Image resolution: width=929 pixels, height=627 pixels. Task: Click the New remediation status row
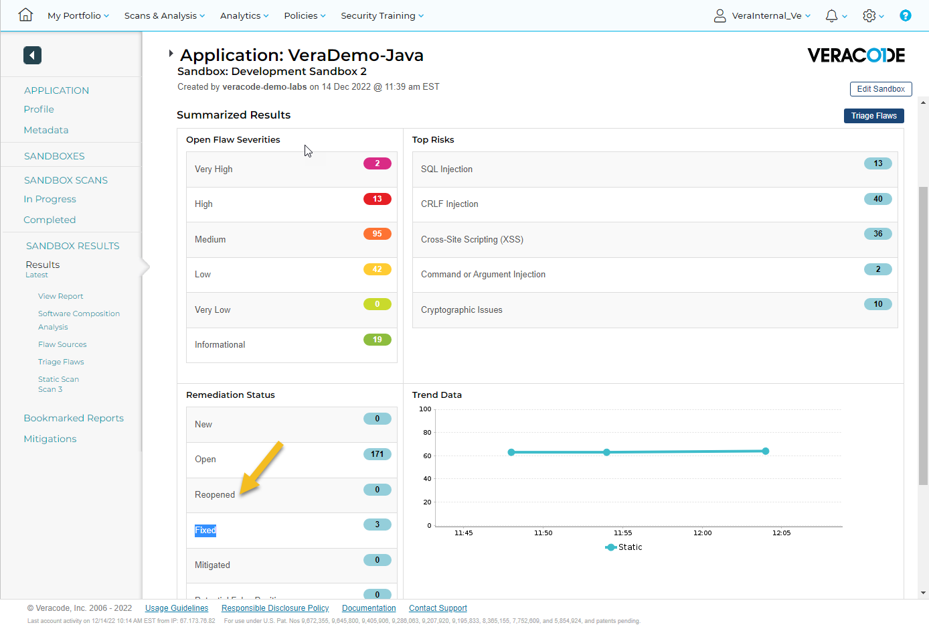(x=292, y=425)
